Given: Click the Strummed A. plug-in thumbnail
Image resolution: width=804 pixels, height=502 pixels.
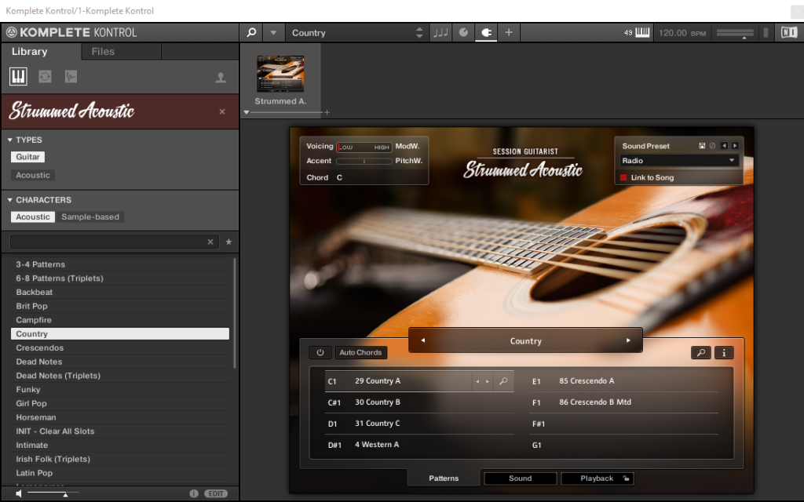Looking at the screenshot, I should click(280, 75).
